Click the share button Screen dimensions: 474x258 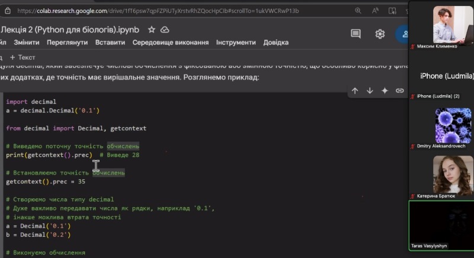pos(404,34)
